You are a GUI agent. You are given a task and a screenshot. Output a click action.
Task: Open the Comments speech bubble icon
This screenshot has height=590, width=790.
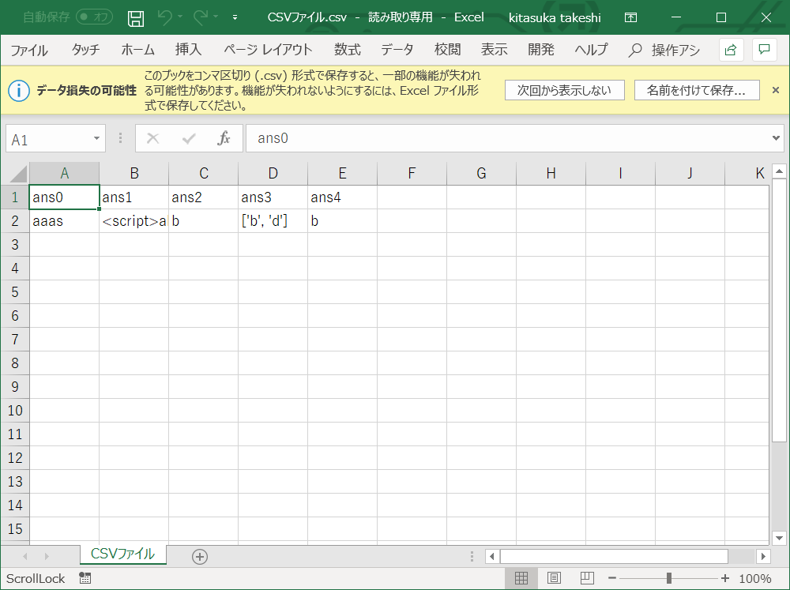(764, 50)
